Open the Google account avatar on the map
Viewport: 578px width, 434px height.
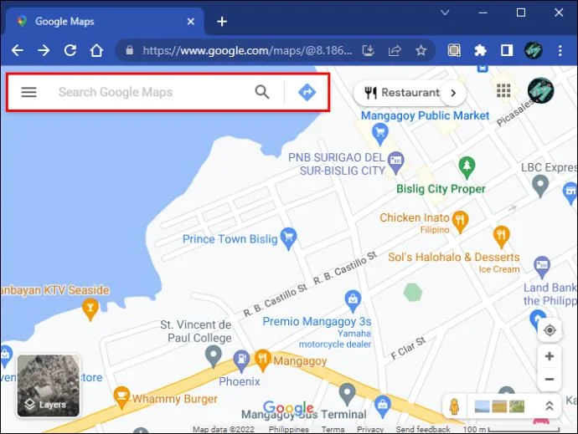540,90
